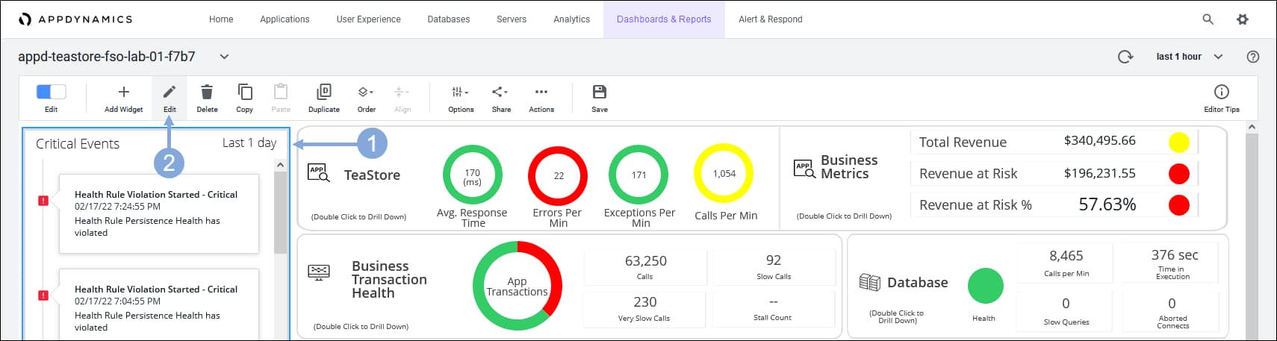1277x341 pixels.
Task: Click the Duplicate dashboard icon
Action: coord(323,93)
